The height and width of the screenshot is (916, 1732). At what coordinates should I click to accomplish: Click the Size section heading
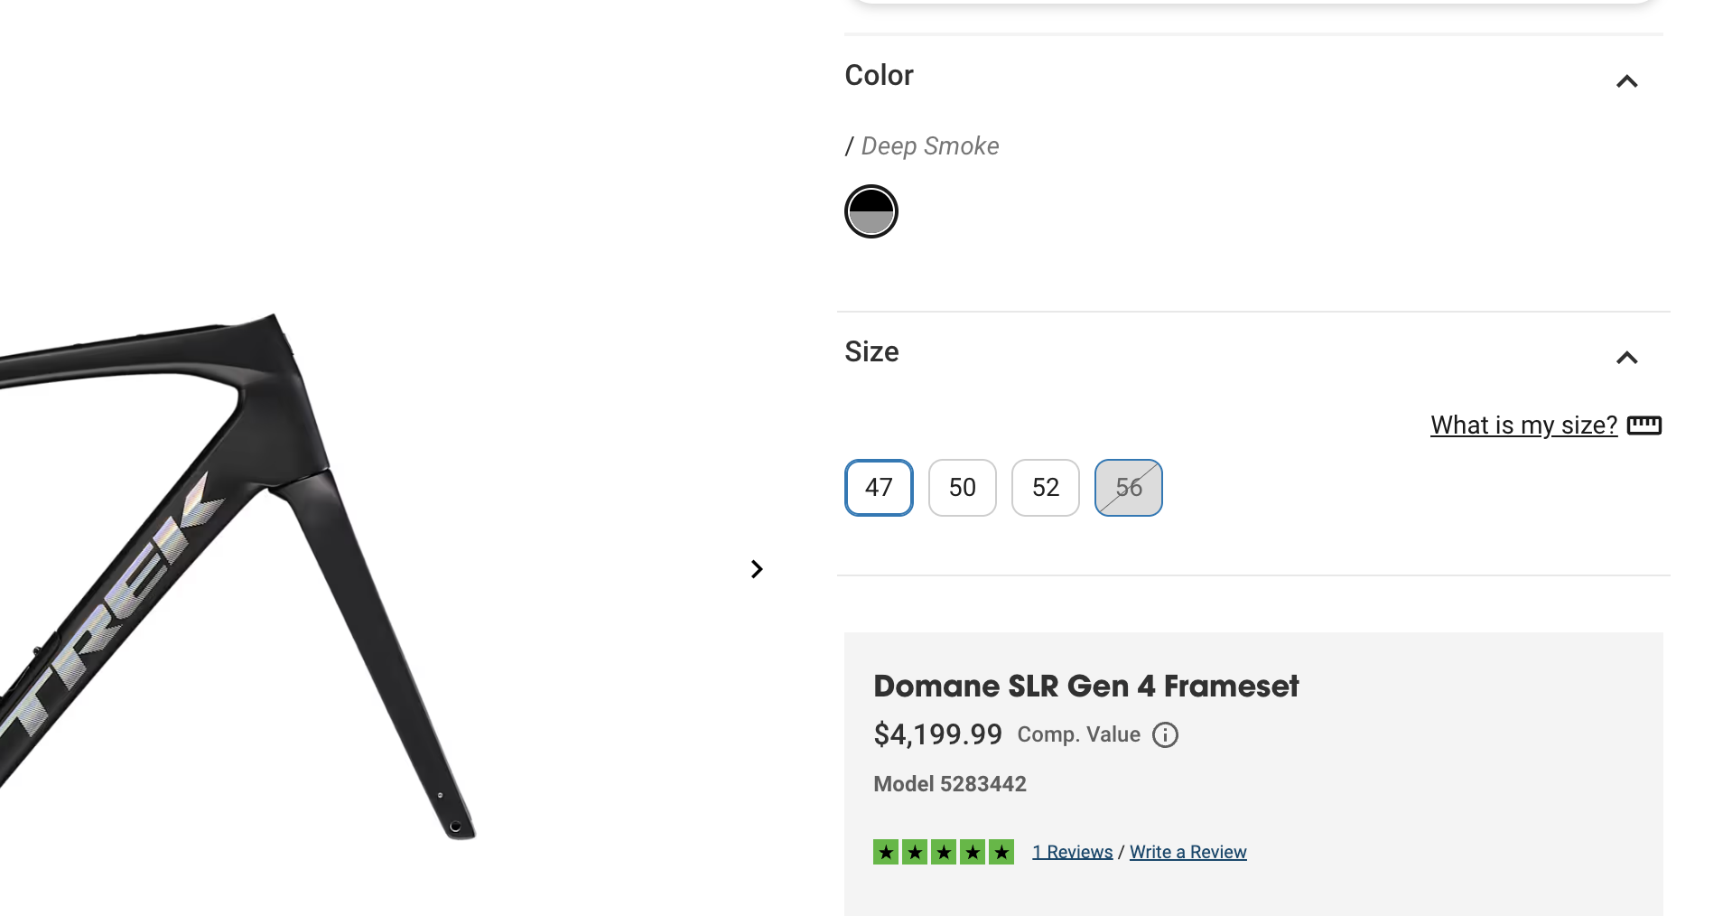click(871, 352)
